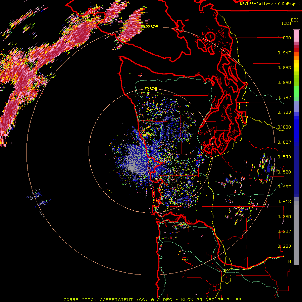Click the 0.573 color scale label
Viewport: 302px width, 302px height.
tap(284, 157)
